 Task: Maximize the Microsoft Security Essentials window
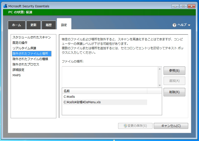183,6
